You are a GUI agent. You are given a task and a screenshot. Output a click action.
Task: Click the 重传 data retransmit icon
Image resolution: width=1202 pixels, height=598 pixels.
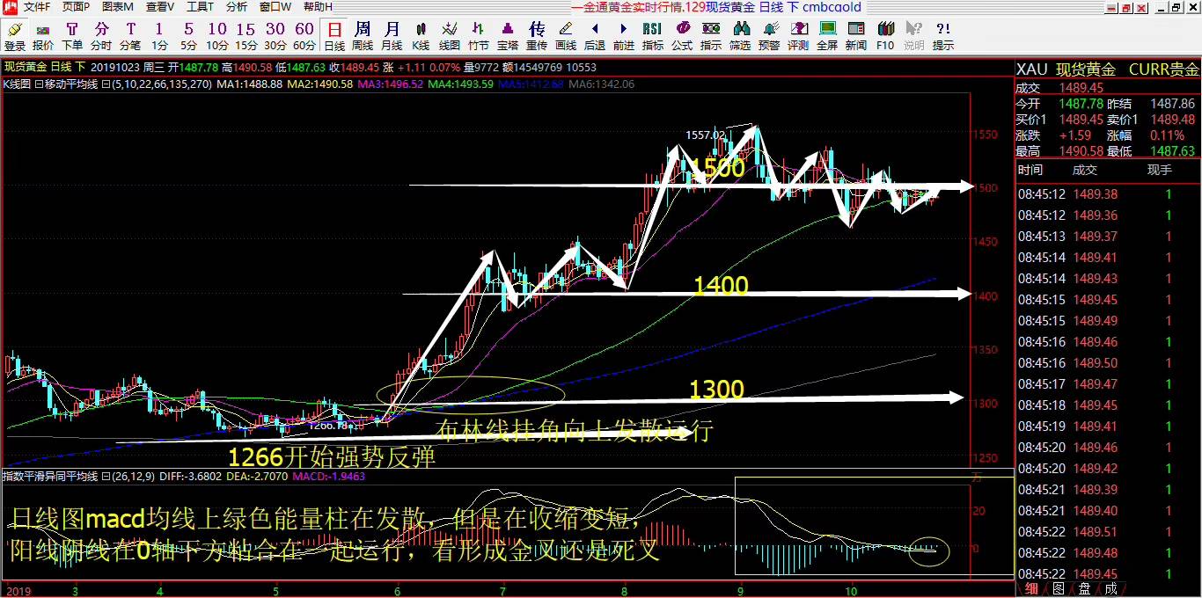coord(537,36)
